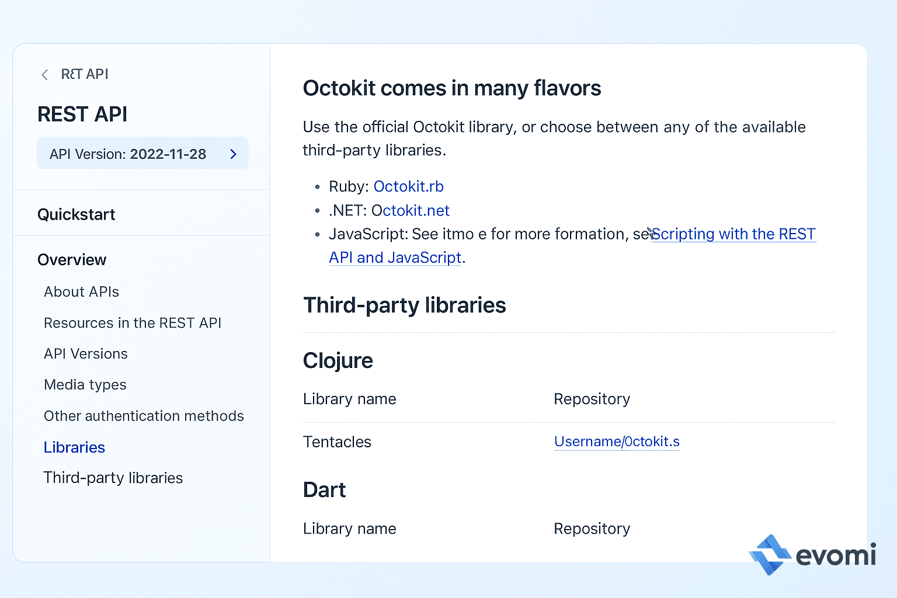
Task: Open the Octokit.rb Ruby link
Action: 409,186
